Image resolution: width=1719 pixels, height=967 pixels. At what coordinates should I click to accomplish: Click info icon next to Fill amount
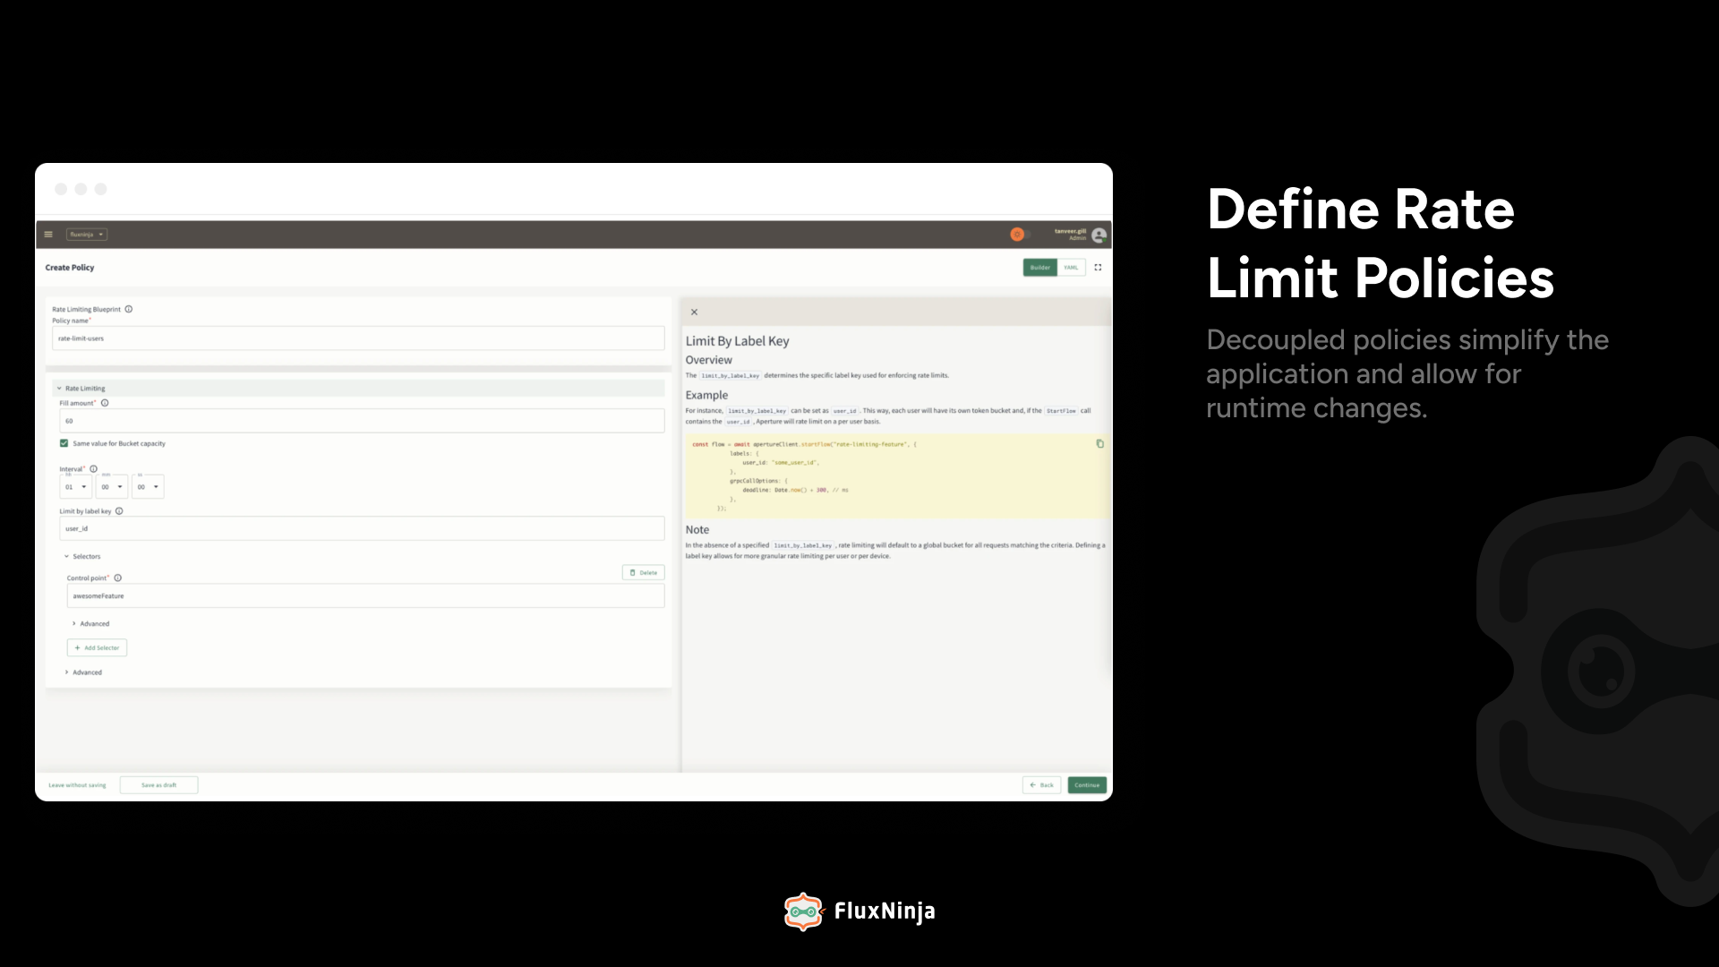(x=105, y=403)
